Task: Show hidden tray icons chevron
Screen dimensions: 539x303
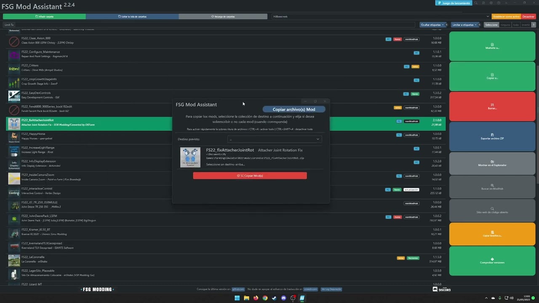Action: [x=486, y=298]
